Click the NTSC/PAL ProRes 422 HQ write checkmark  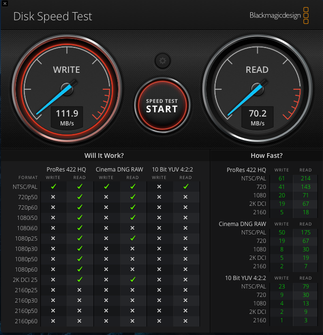(x=54, y=187)
